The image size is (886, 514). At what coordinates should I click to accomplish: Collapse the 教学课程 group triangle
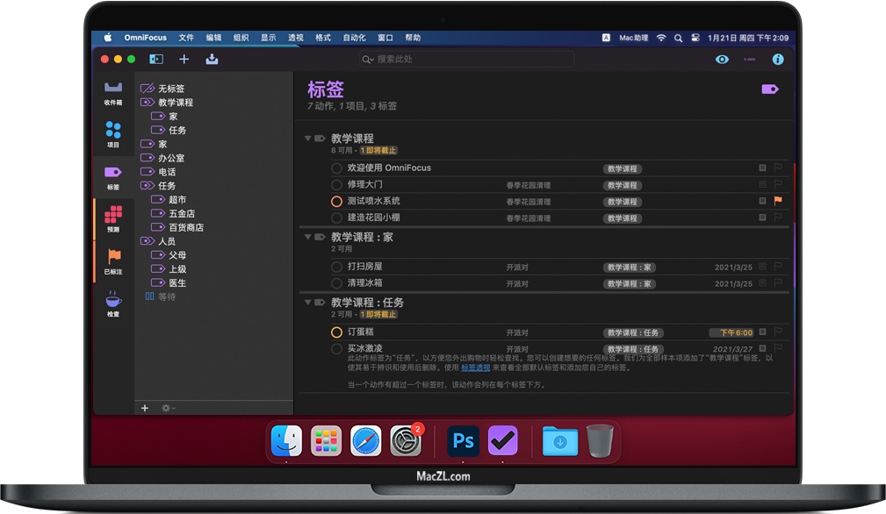308,139
